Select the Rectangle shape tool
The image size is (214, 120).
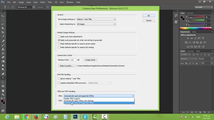coord(3,86)
